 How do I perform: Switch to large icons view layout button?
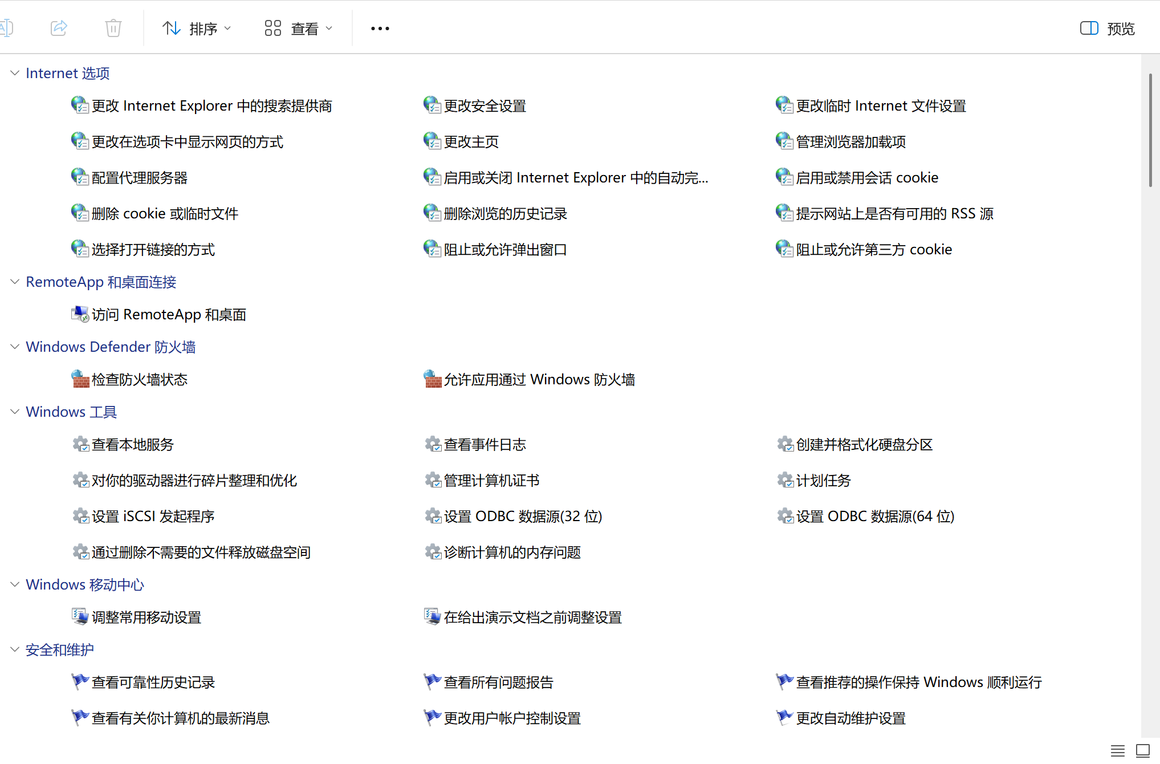[x=1143, y=751]
